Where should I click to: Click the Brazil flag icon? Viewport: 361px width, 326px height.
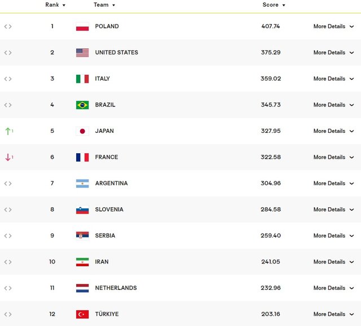pos(82,105)
